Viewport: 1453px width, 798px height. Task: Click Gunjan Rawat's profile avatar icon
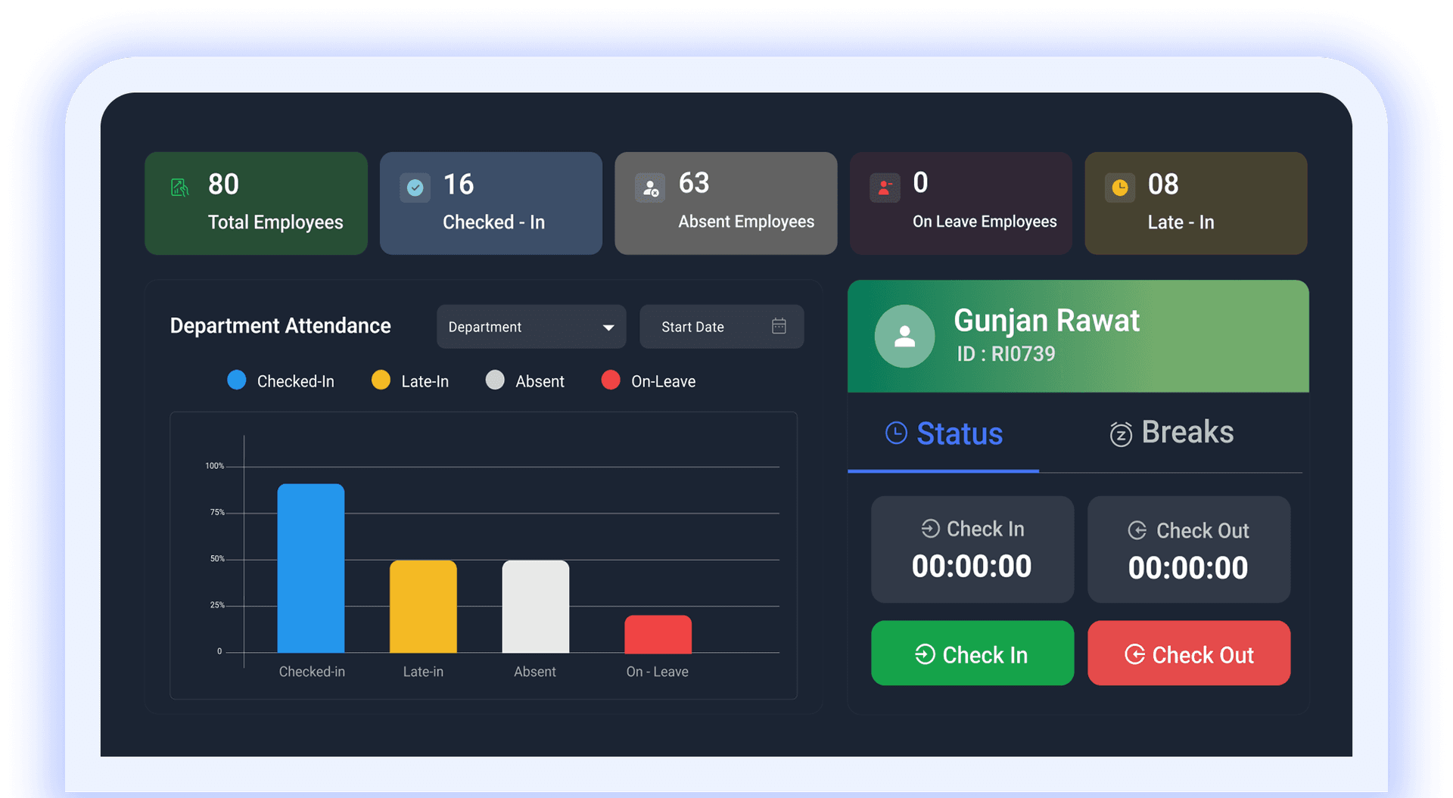(x=905, y=336)
